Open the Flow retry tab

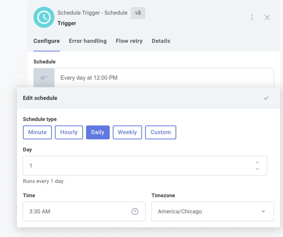coord(129,41)
